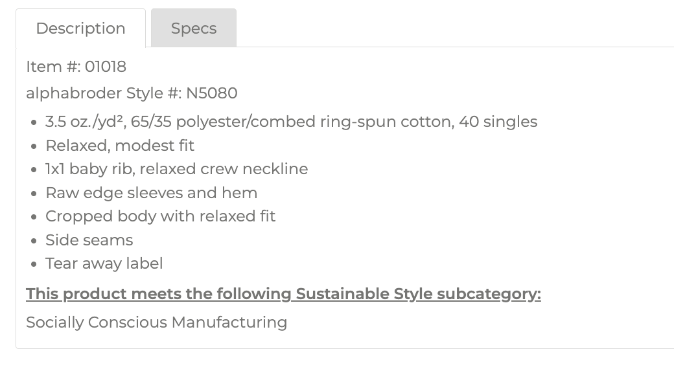Image resolution: width=674 pixels, height=382 pixels.
Task: Click the "alphabroder Style #:" label
Action: pos(104,93)
